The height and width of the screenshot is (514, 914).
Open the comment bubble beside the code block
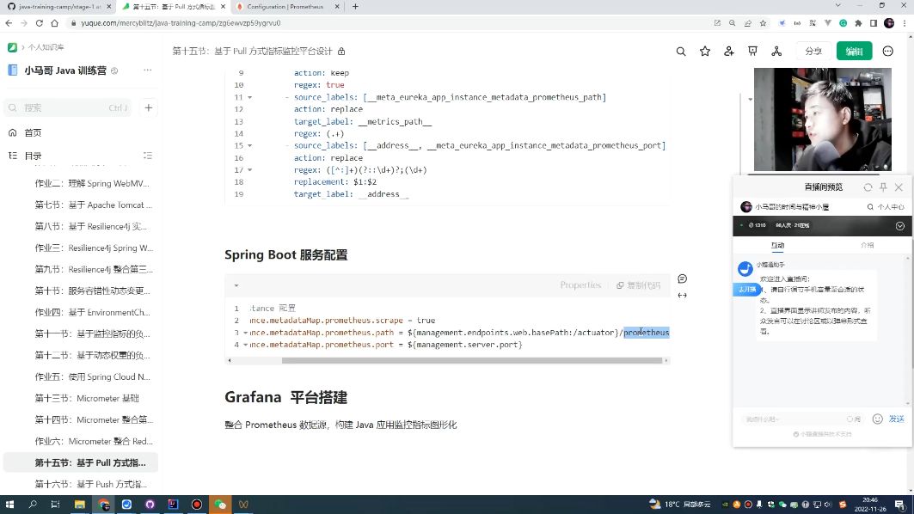pos(682,278)
